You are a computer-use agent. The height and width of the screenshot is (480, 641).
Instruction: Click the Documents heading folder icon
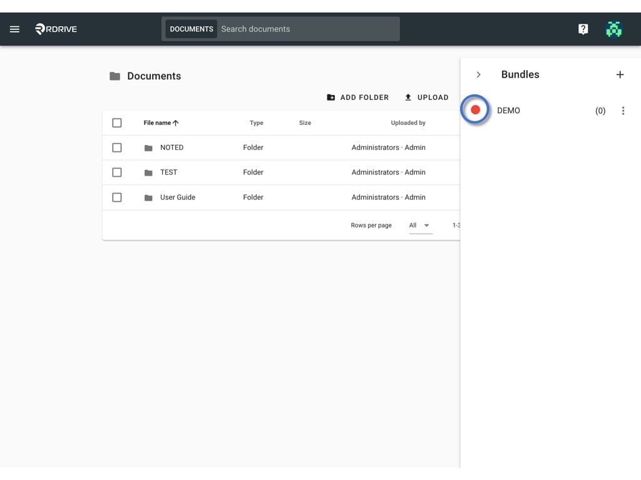click(x=115, y=76)
